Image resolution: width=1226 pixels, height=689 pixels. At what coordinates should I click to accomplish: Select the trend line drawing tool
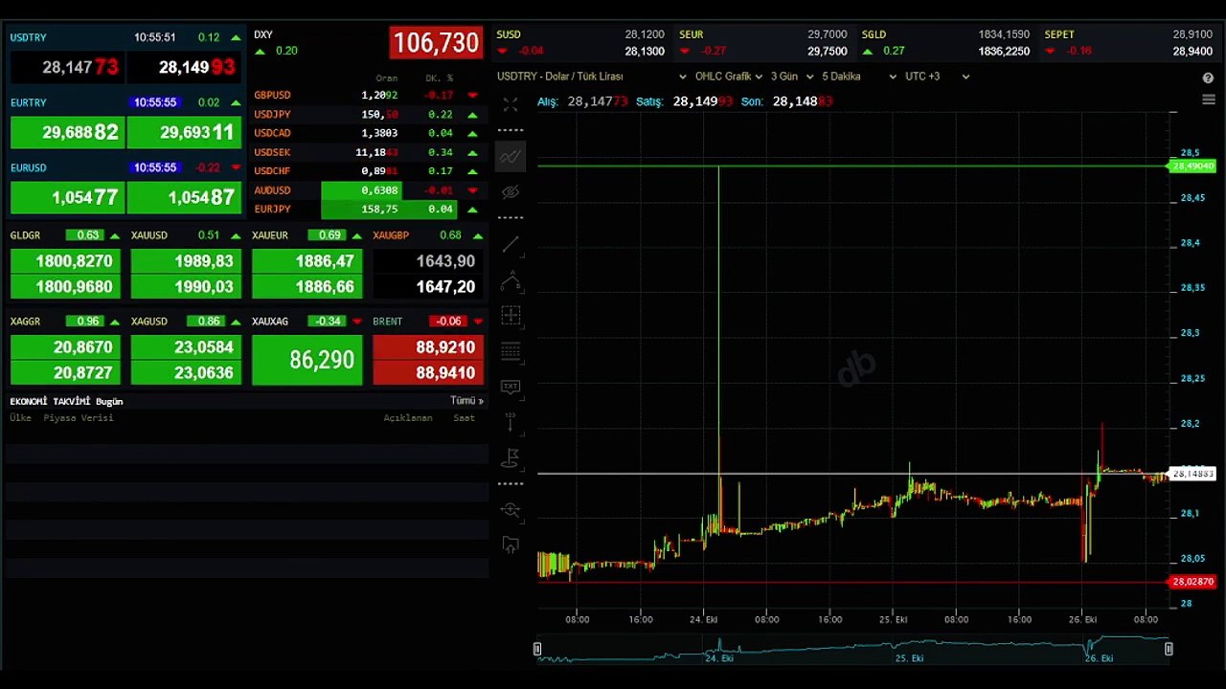pos(511,245)
